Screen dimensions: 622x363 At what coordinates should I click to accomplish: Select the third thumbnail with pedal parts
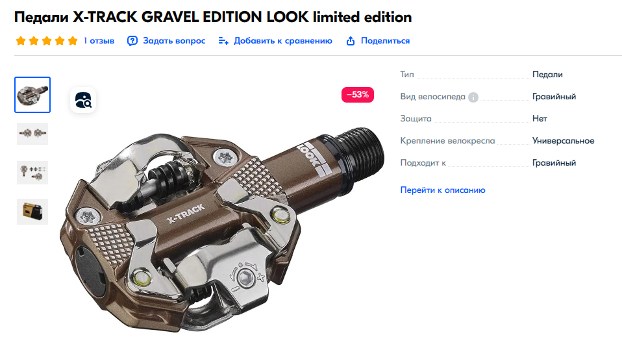point(32,173)
